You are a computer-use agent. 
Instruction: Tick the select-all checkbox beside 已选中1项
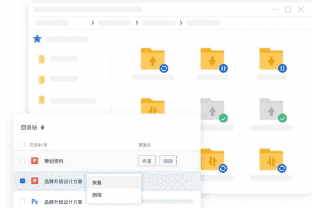22,145
